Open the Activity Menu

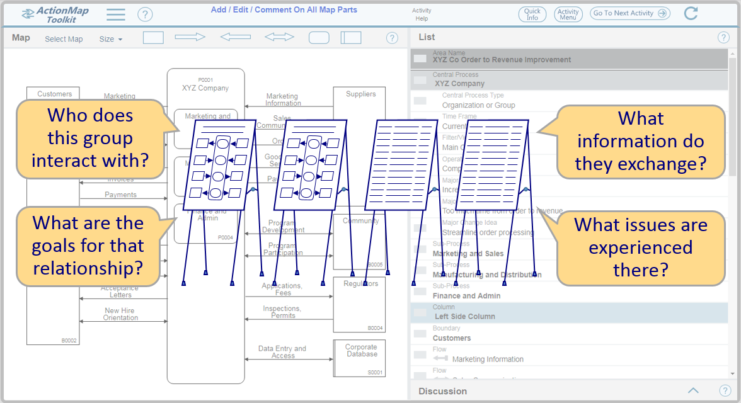(568, 14)
